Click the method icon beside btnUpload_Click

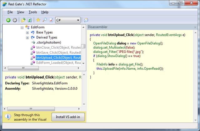point(32,58)
